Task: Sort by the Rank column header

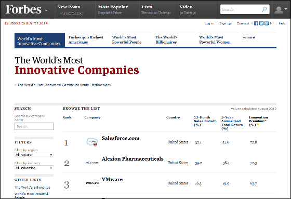Action: (67, 117)
